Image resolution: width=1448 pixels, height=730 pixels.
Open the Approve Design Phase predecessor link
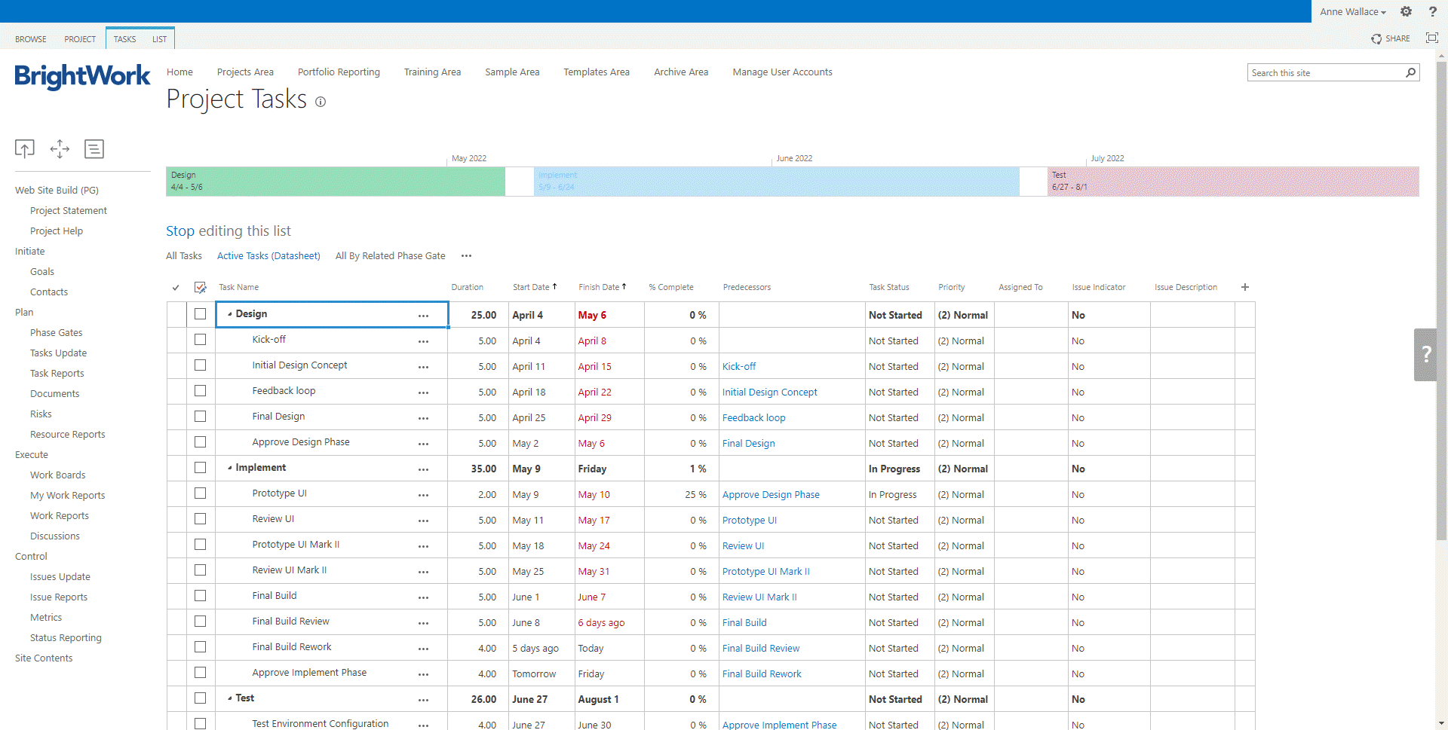[770, 495]
